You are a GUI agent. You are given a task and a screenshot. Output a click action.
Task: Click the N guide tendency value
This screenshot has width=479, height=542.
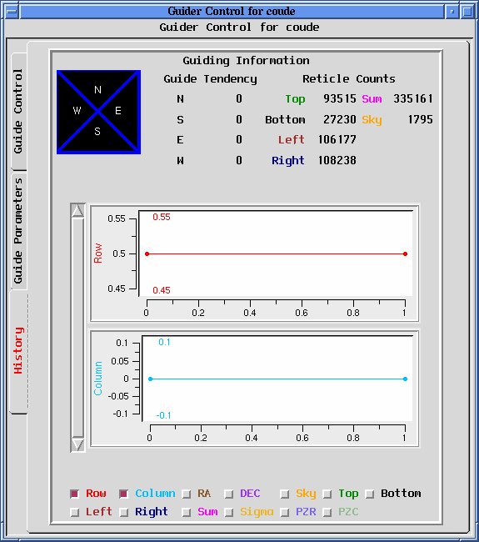(239, 99)
